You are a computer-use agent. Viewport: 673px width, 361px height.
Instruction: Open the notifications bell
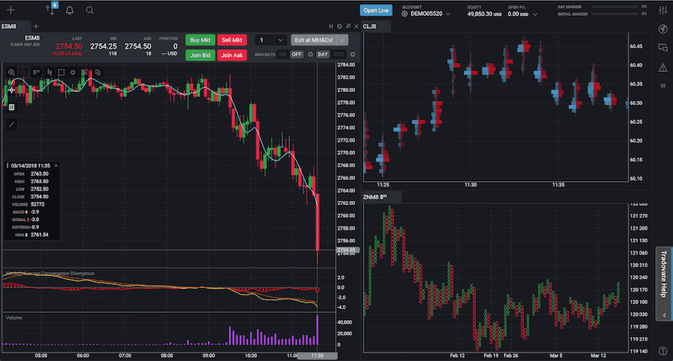tap(70, 10)
